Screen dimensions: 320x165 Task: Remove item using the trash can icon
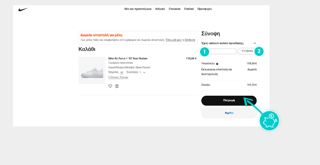click(117, 86)
